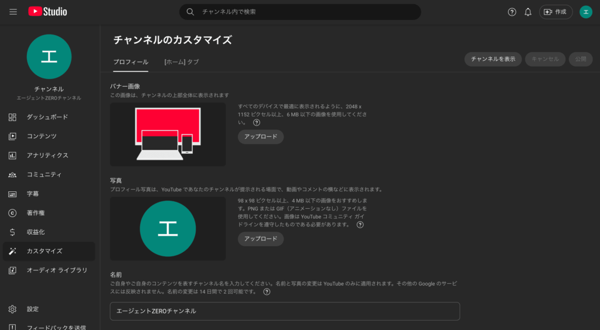Click the 写真 section heading
Viewport: 600px width, 330px height.
[116, 180]
